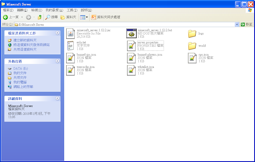
Task: Click the 建立新的資料夾 link
Action: click(25, 40)
